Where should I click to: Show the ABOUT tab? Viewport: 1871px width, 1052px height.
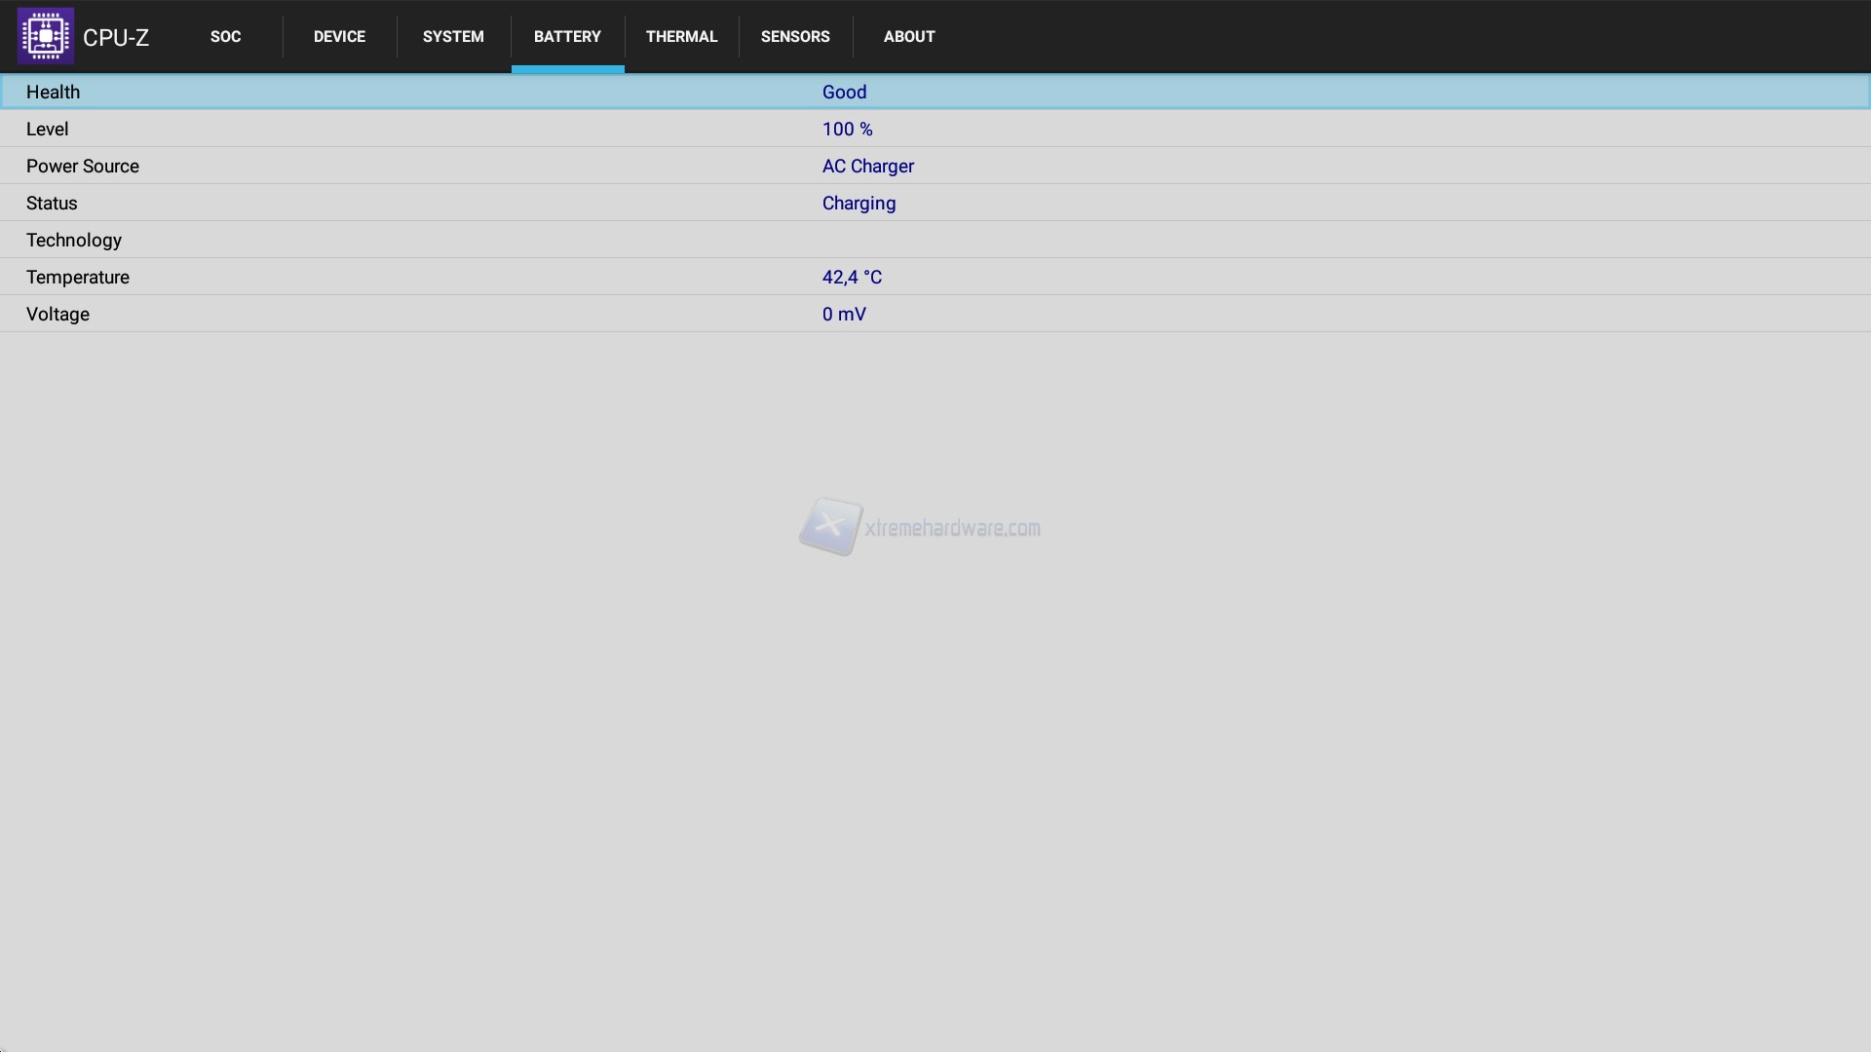coord(909,36)
